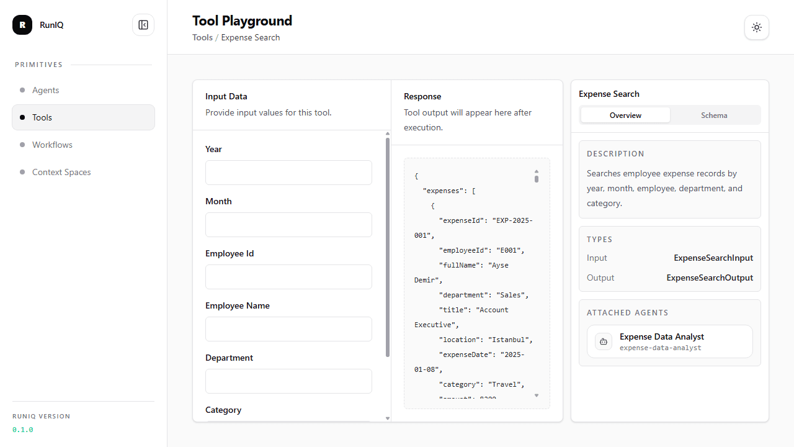Go to Tools breadcrumb link
This screenshot has height=447, width=794.
pos(202,37)
